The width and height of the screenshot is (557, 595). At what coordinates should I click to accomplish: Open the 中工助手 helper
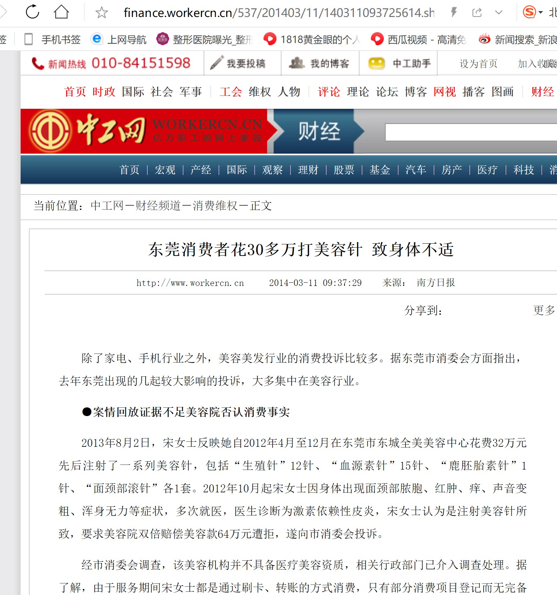(399, 63)
